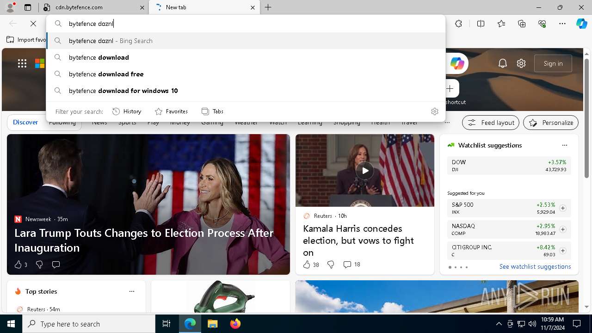Open the Copilot sidebar icon

[582, 24]
